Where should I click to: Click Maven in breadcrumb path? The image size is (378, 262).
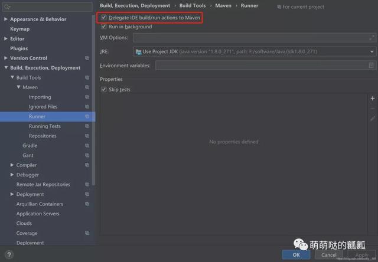click(x=223, y=5)
